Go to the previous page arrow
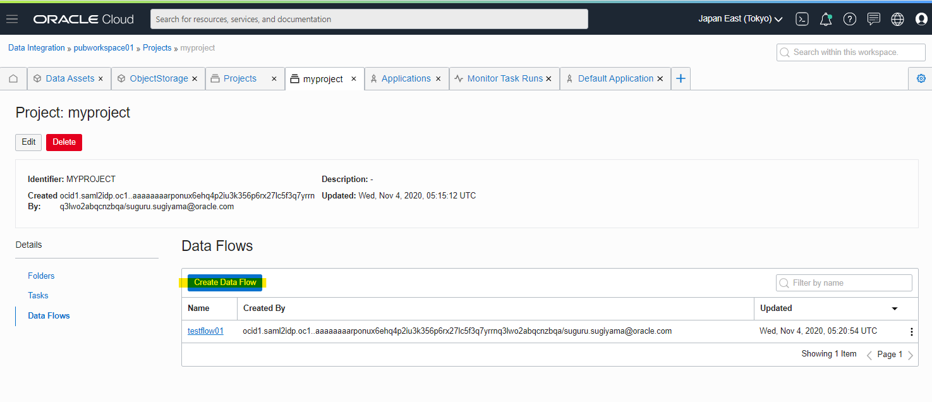Viewport: 932px width, 402px height. pos(869,355)
